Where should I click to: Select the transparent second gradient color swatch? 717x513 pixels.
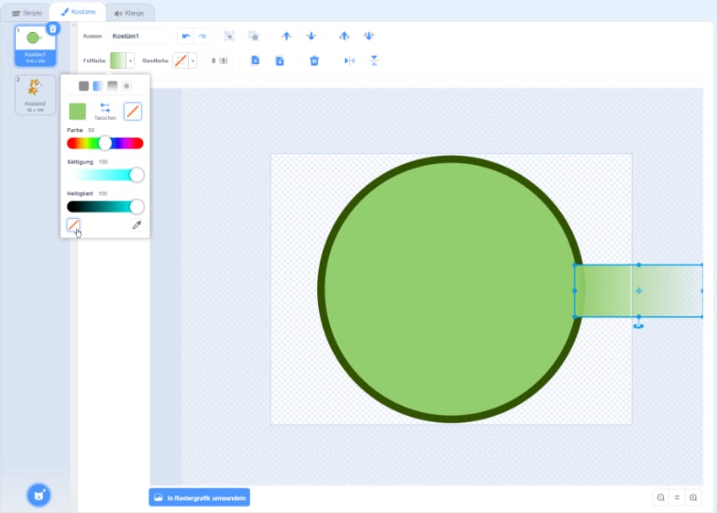(x=132, y=111)
